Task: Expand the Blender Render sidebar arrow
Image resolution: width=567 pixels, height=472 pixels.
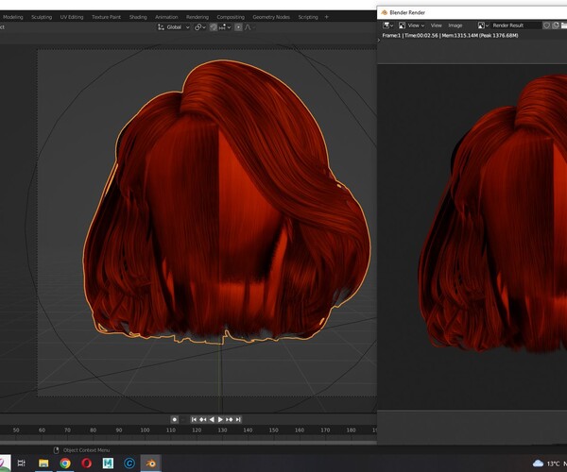Action: 379,40
